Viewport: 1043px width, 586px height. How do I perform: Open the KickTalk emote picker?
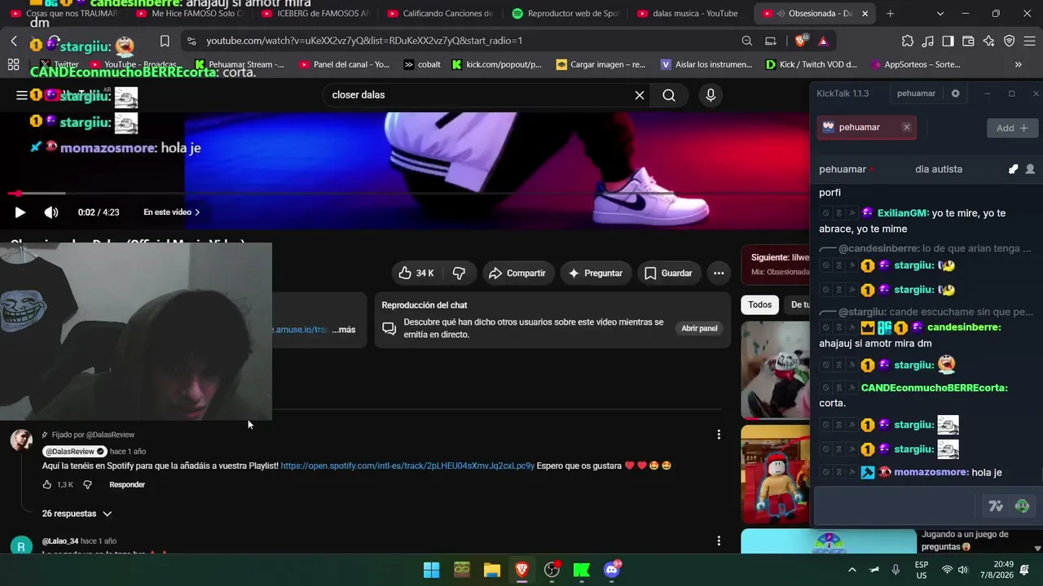[1022, 506]
